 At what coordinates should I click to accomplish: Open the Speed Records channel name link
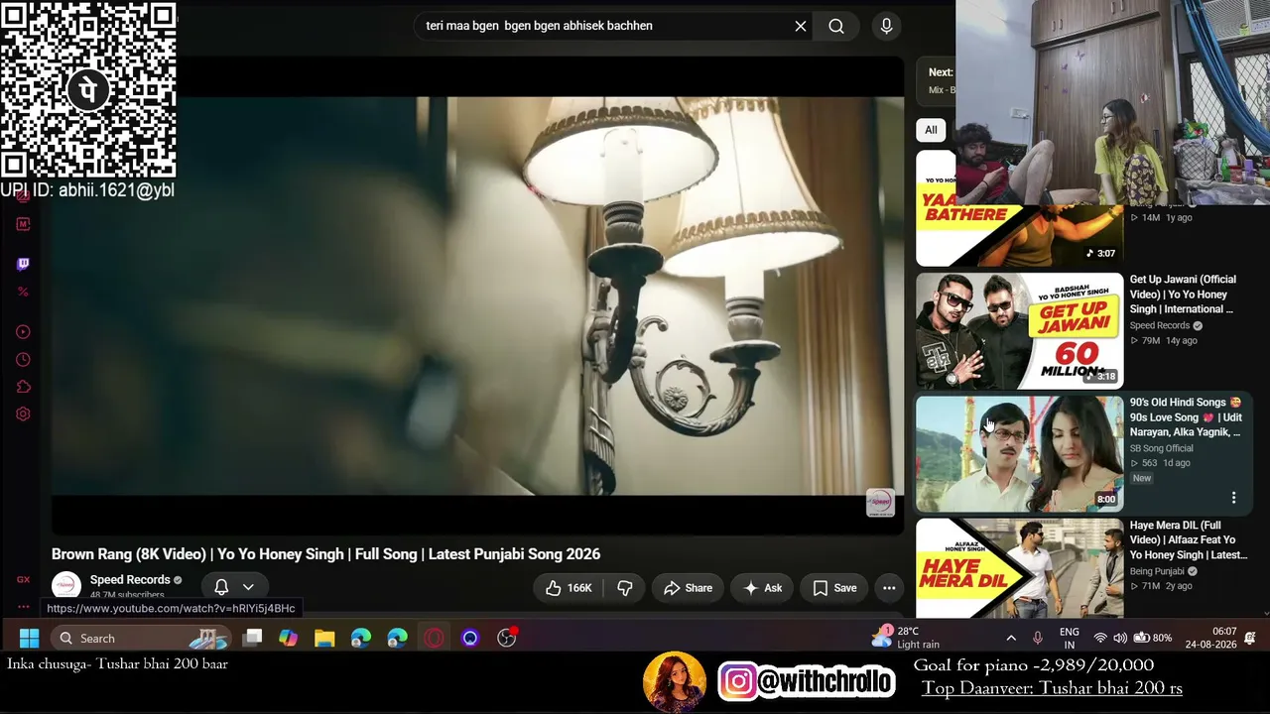click(x=130, y=580)
